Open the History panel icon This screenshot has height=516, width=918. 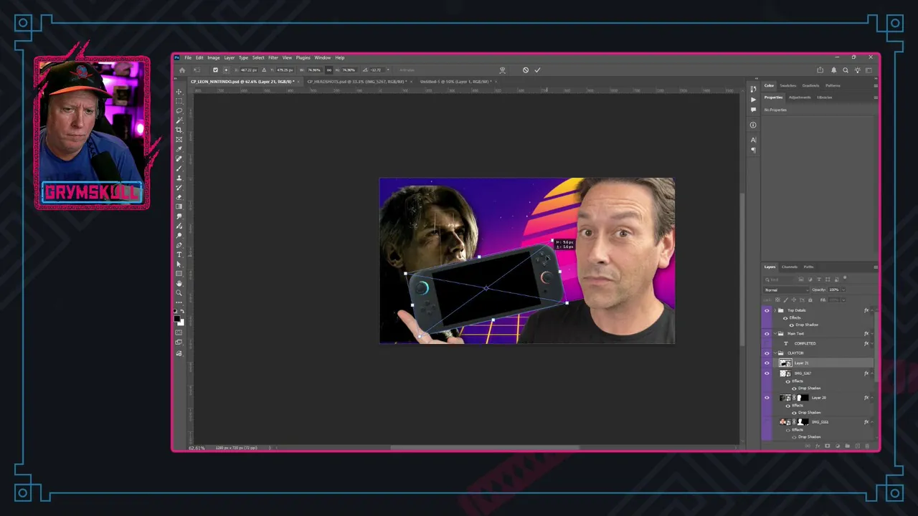(753, 89)
